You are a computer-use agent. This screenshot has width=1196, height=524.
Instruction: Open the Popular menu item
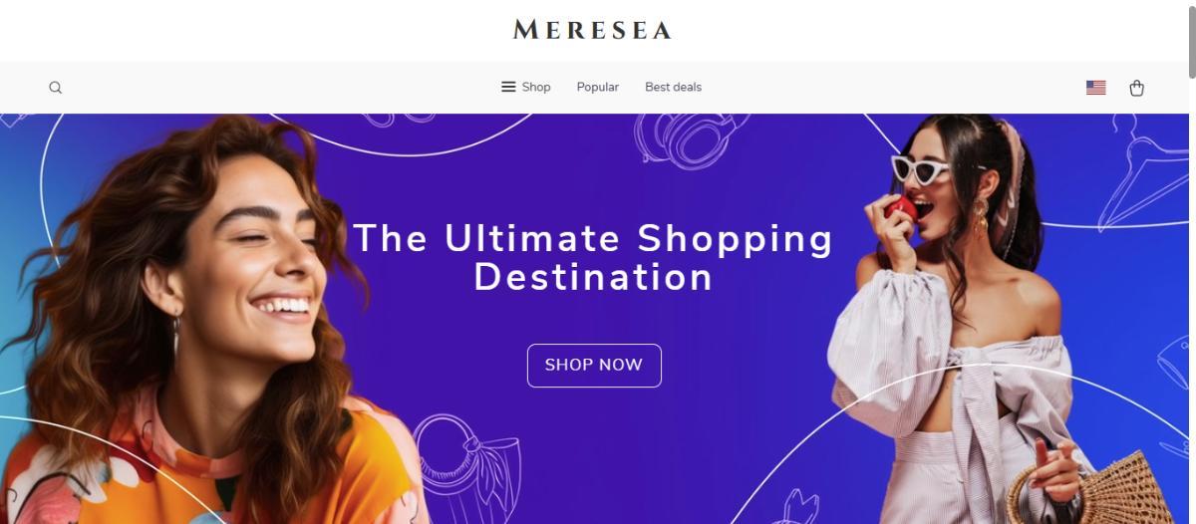pyautogui.click(x=597, y=87)
